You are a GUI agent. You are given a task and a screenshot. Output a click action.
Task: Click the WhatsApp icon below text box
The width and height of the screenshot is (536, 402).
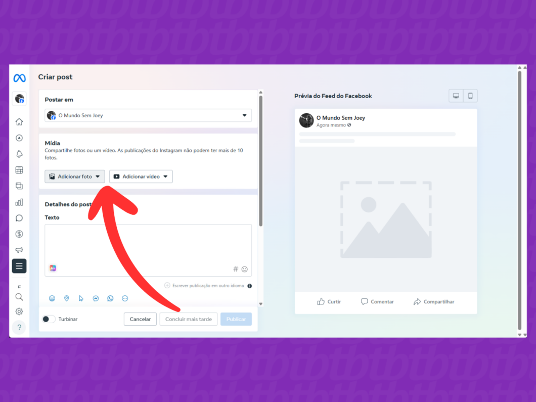tap(110, 298)
